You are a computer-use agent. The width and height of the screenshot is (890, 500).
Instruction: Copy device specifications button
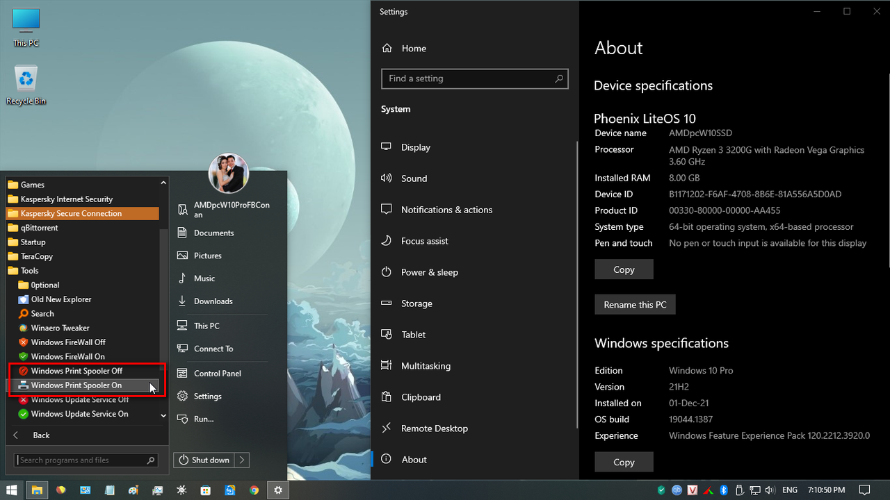coord(624,269)
